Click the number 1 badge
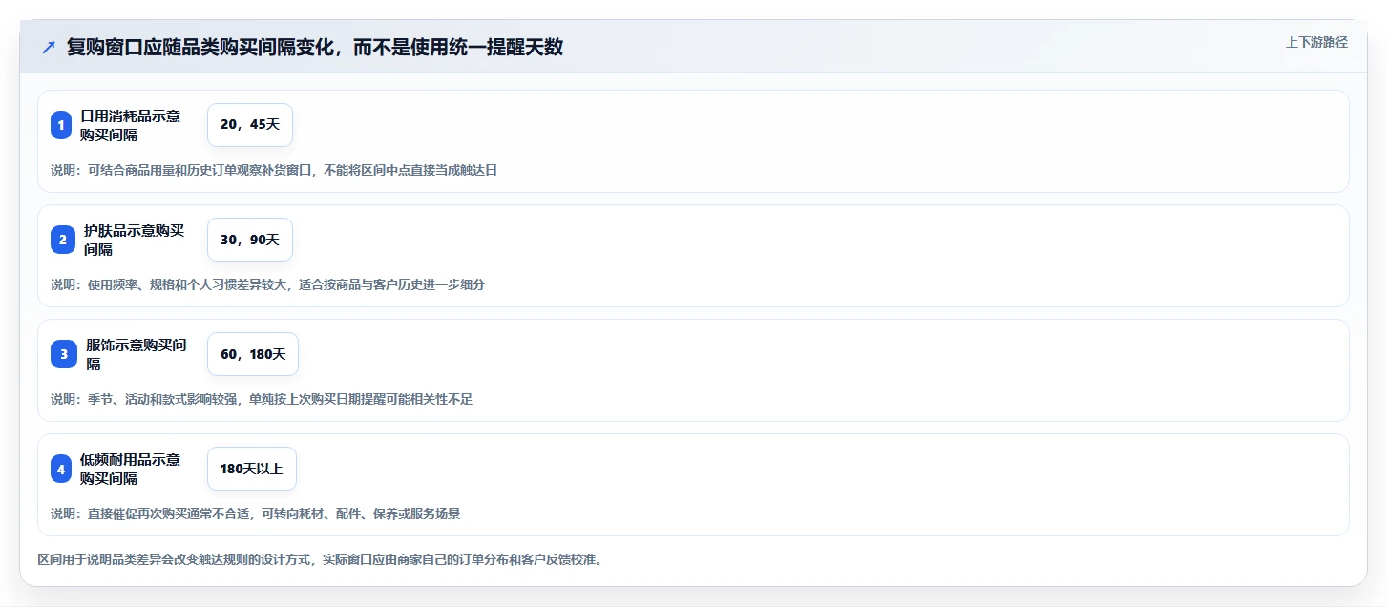Viewport: 1387px width, 607px height. pos(61,125)
